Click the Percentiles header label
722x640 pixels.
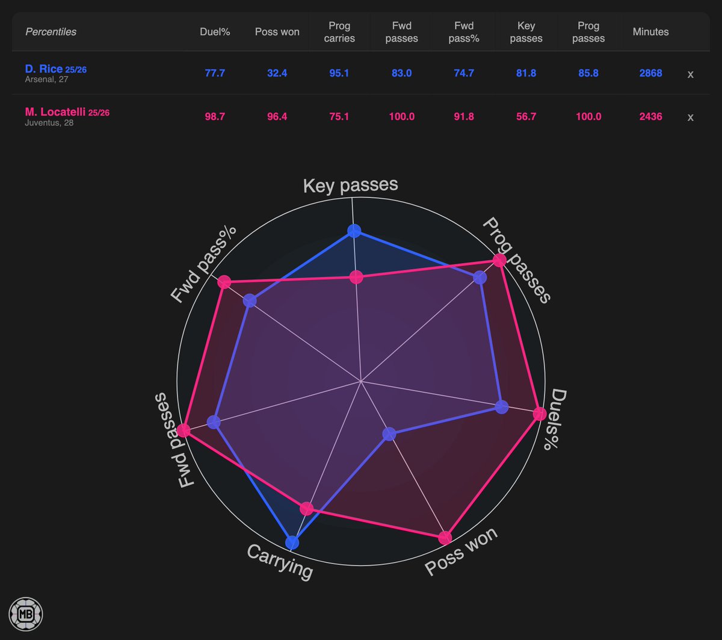tap(51, 32)
